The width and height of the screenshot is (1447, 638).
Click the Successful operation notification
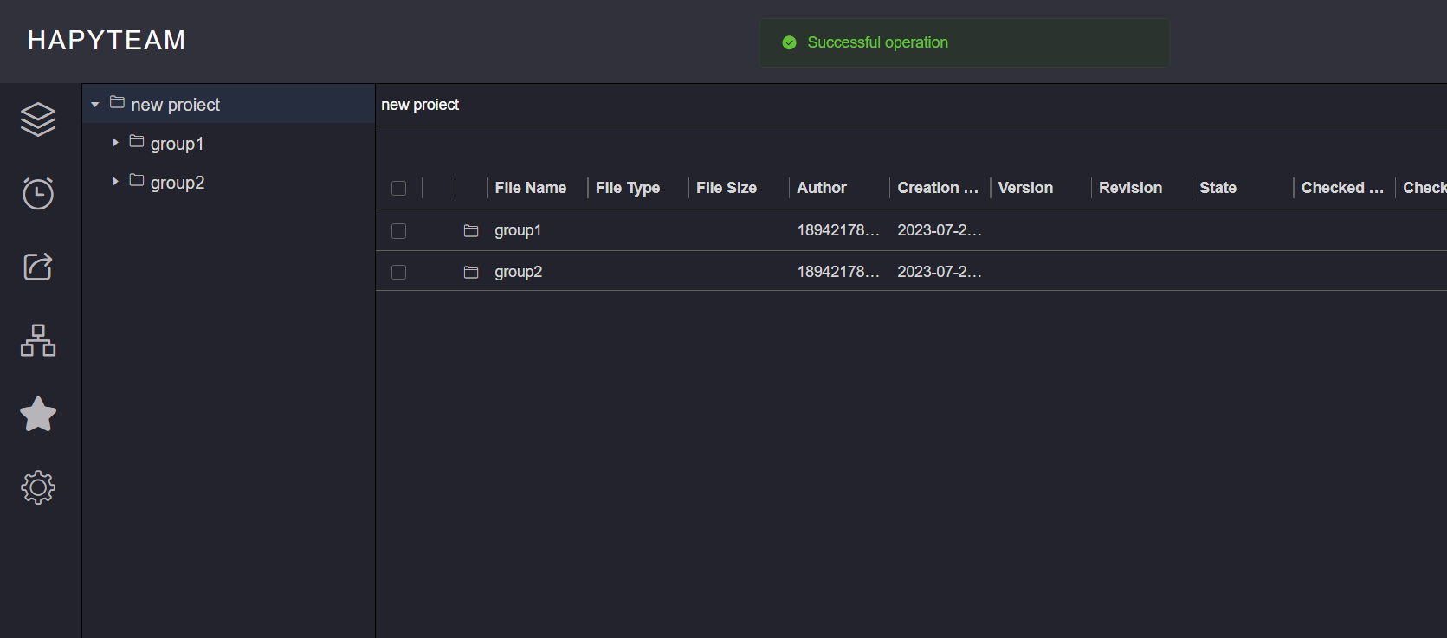point(965,42)
